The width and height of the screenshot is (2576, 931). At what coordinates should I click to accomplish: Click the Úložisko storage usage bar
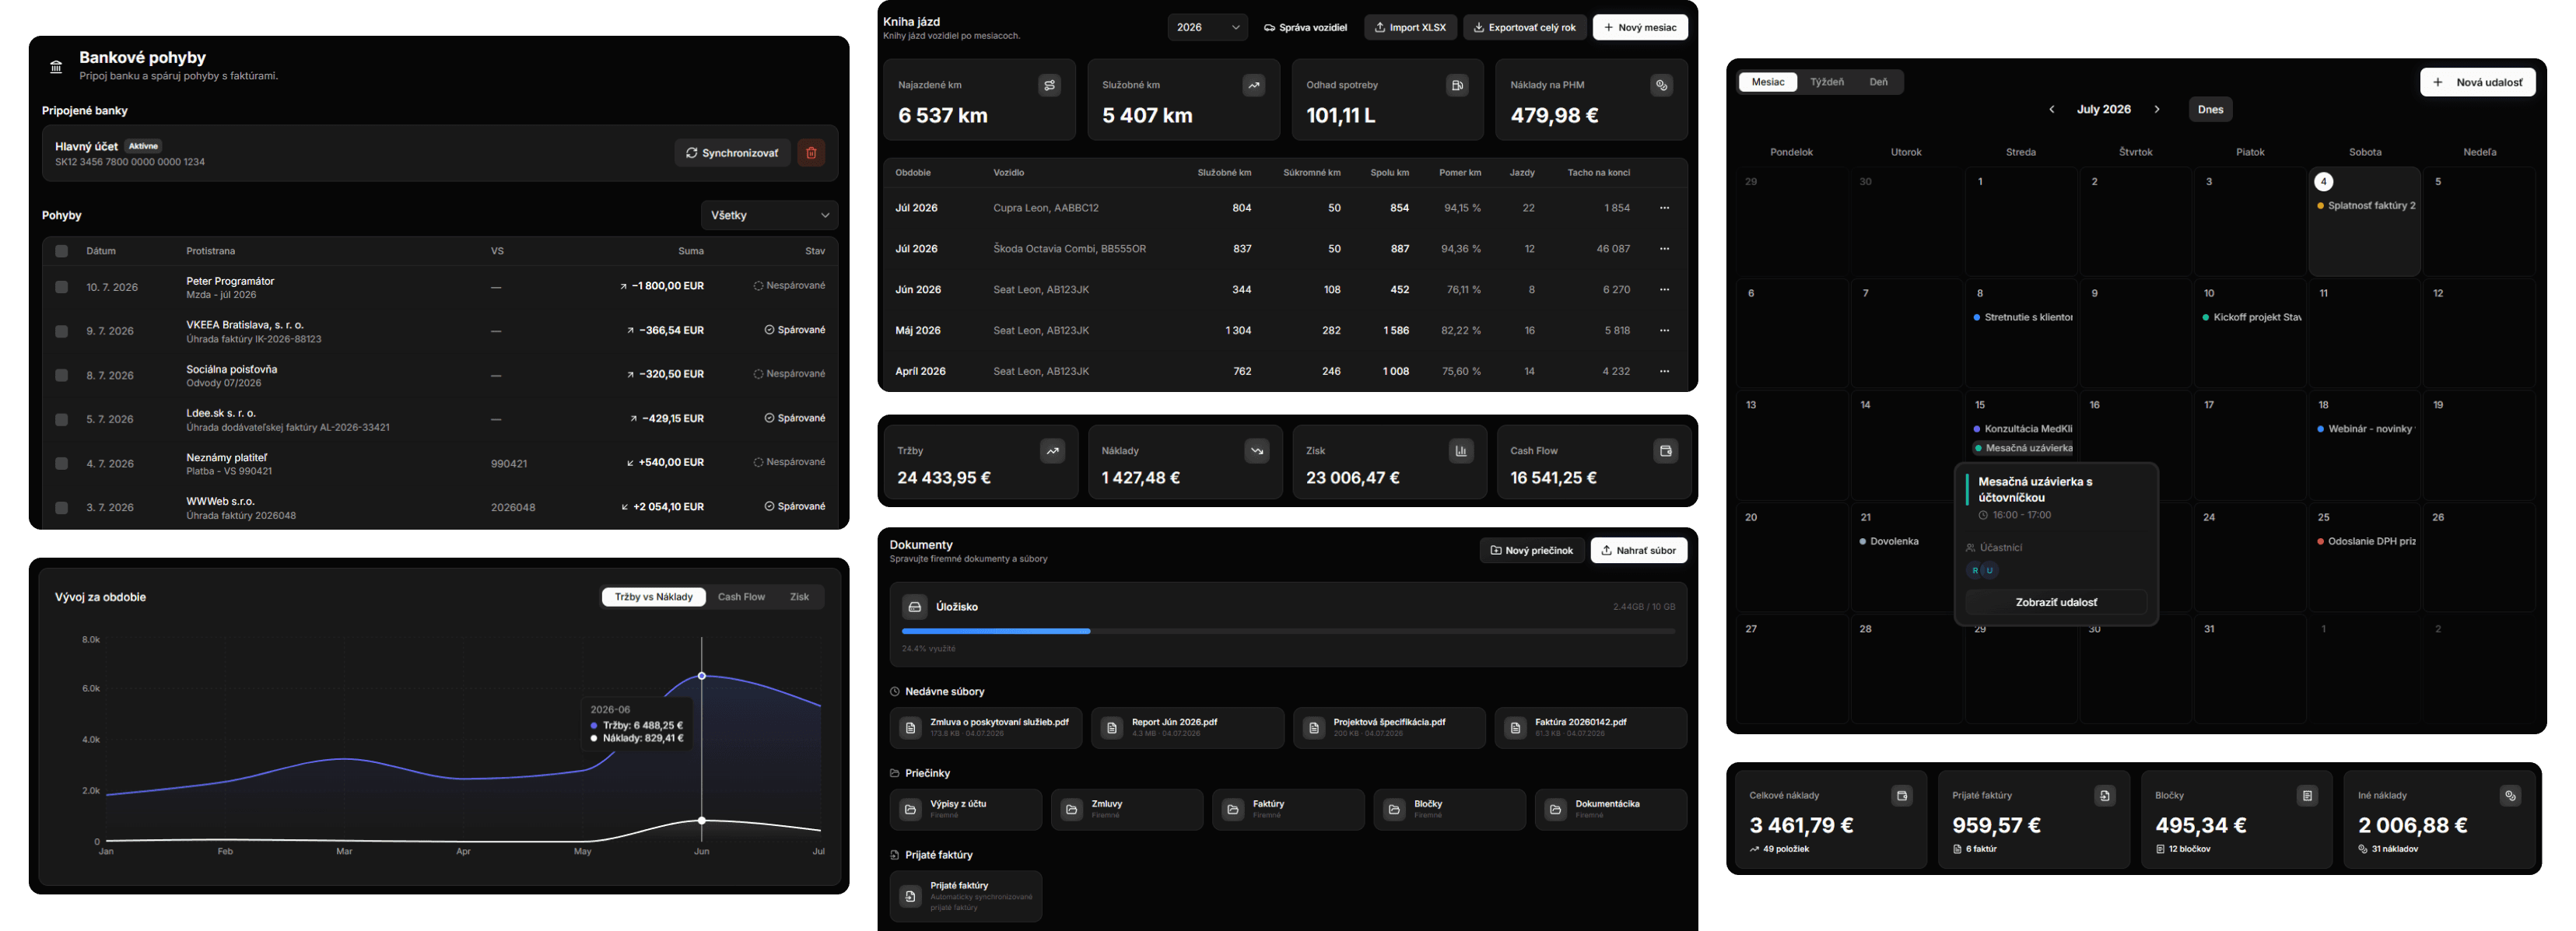point(1288,631)
